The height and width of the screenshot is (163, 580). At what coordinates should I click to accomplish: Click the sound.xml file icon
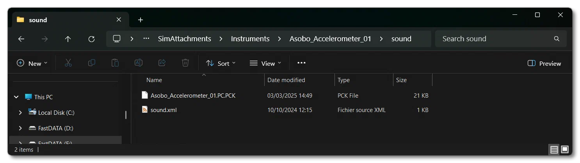144,110
